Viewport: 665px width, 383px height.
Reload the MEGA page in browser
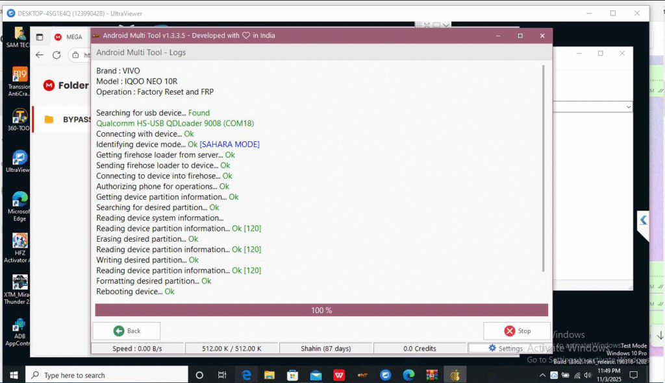pyautogui.click(x=56, y=55)
